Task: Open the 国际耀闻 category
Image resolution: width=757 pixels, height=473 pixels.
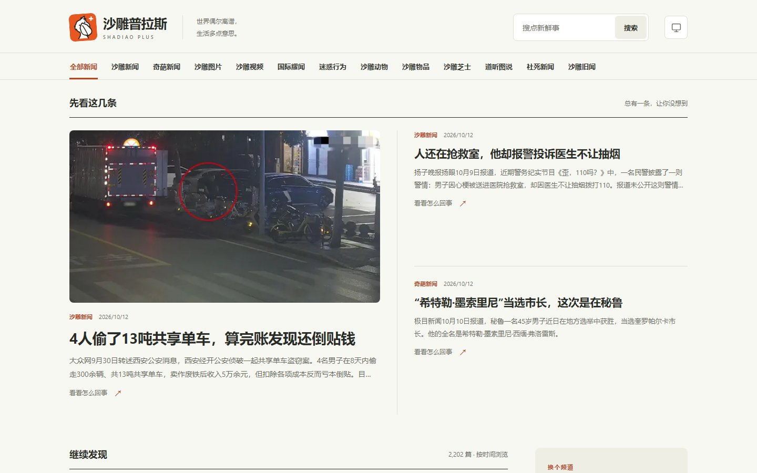Action: pyautogui.click(x=291, y=67)
